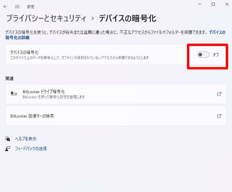Click the デバイスの暗号化 page title
Screen dimensions: 232x192
pyautogui.click(x=127, y=18)
